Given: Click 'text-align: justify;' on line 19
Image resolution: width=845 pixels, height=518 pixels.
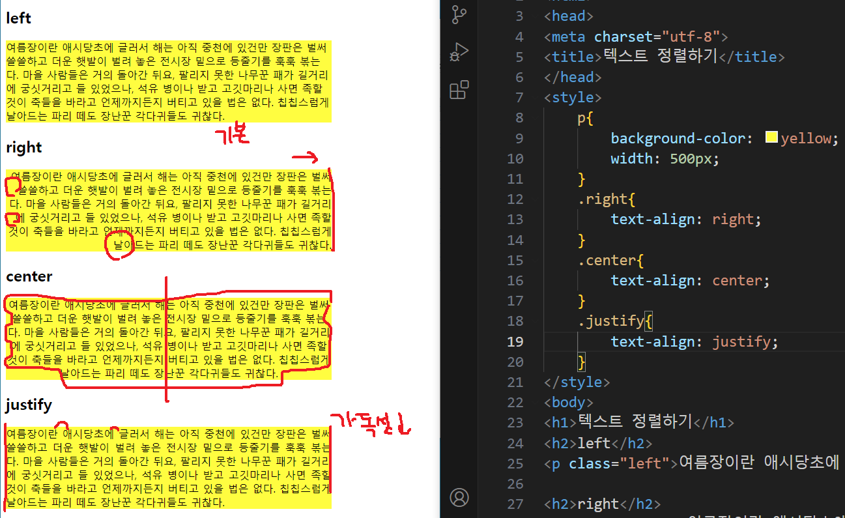Looking at the screenshot, I should (695, 341).
